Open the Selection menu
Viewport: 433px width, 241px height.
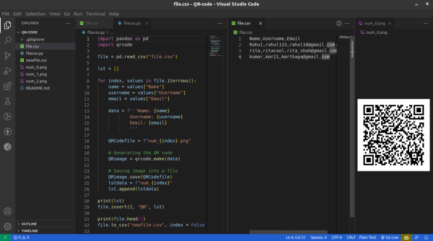[x=35, y=14]
